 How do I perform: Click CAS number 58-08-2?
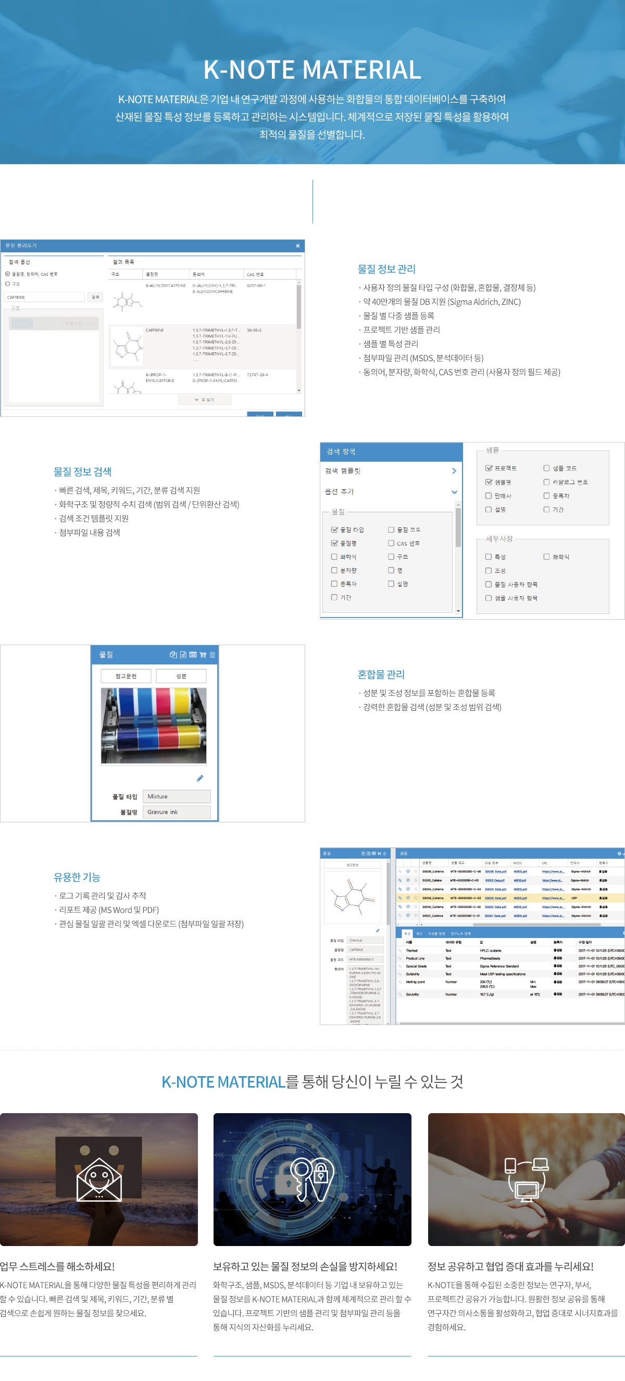click(x=254, y=330)
